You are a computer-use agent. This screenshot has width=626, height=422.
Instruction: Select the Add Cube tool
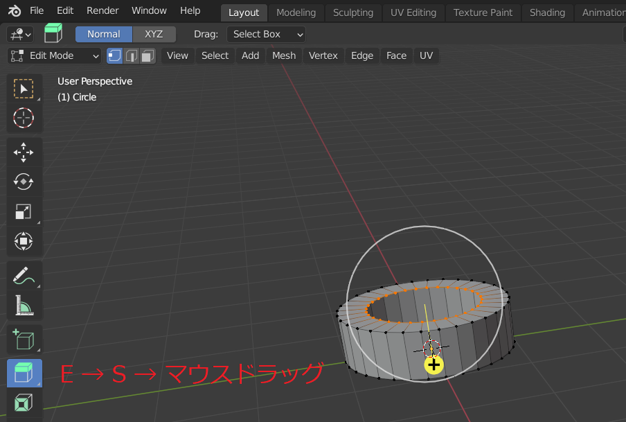[24, 340]
